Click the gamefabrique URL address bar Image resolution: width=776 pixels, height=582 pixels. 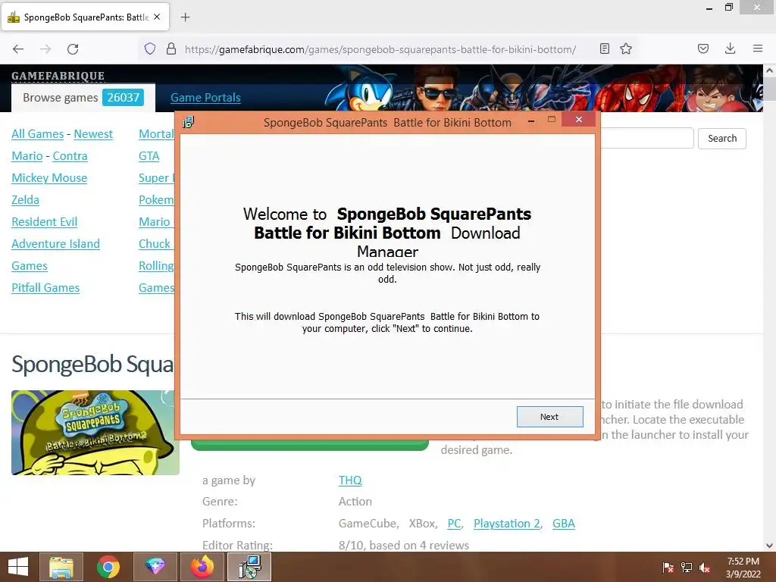(380, 49)
